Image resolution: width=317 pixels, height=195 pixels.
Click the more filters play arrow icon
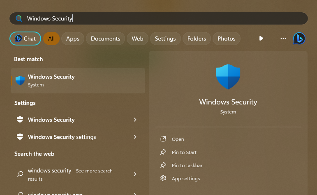[261, 39]
